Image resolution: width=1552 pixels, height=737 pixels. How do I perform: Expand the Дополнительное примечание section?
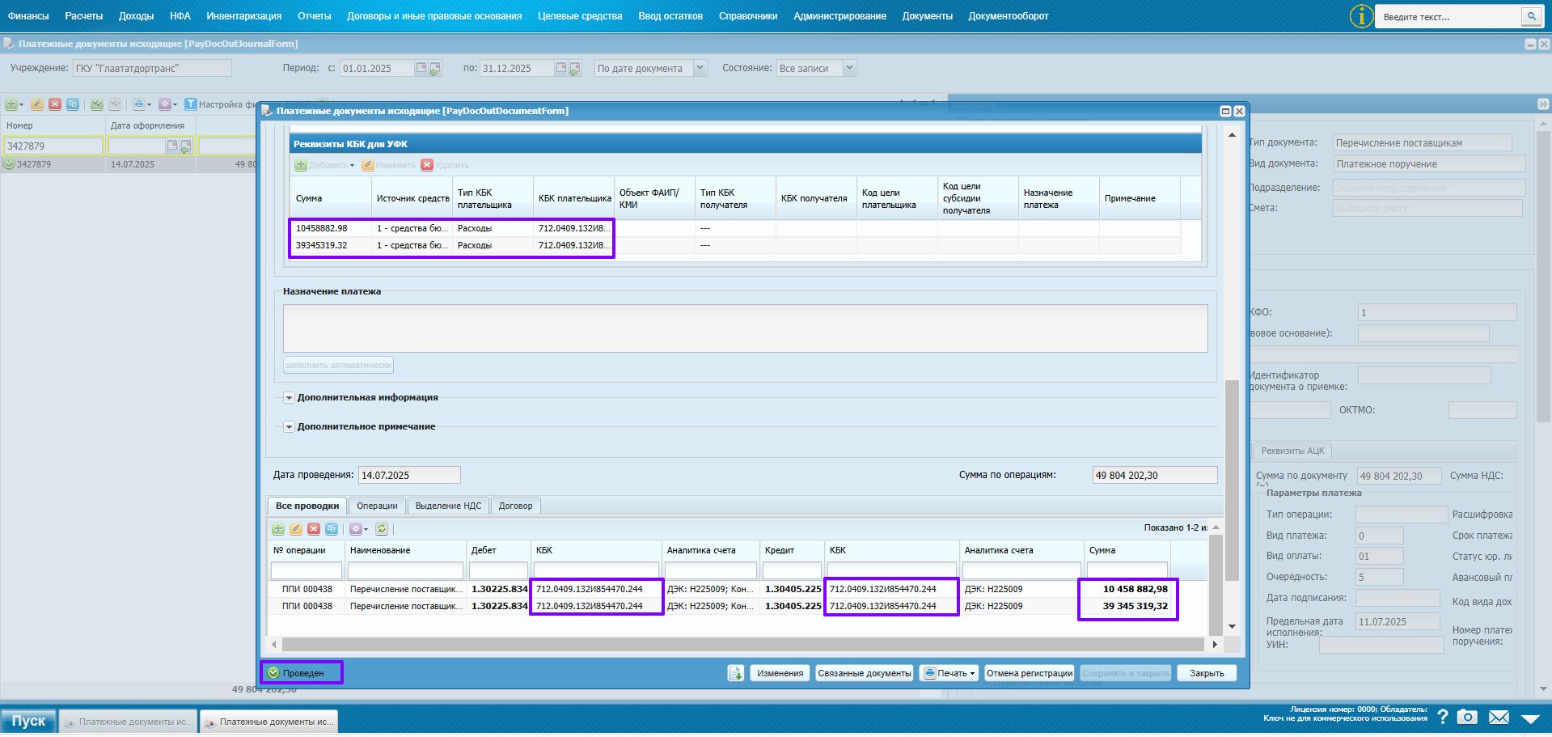point(289,426)
